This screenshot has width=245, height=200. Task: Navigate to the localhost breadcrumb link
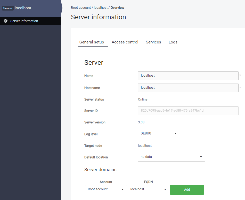(101, 8)
